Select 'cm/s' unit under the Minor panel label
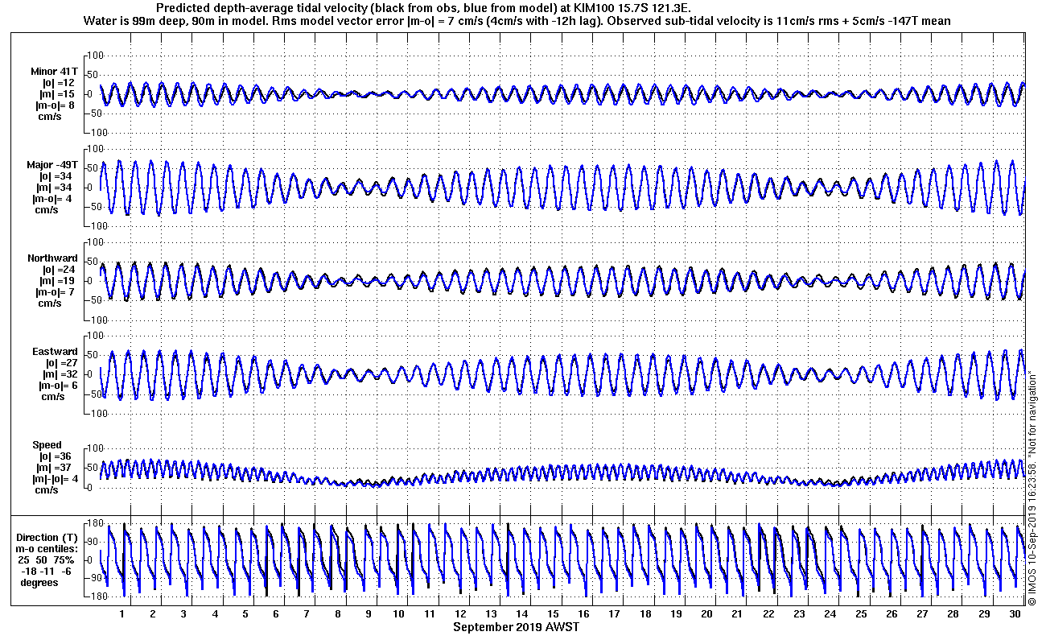The width and height of the screenshot is (1046, 644). coord(50,117)
